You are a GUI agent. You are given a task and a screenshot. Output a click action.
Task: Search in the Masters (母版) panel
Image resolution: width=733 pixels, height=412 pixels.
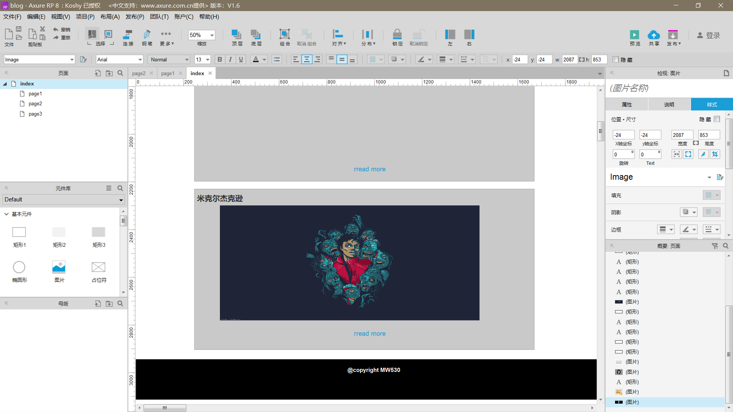click(x=120, y=304)
